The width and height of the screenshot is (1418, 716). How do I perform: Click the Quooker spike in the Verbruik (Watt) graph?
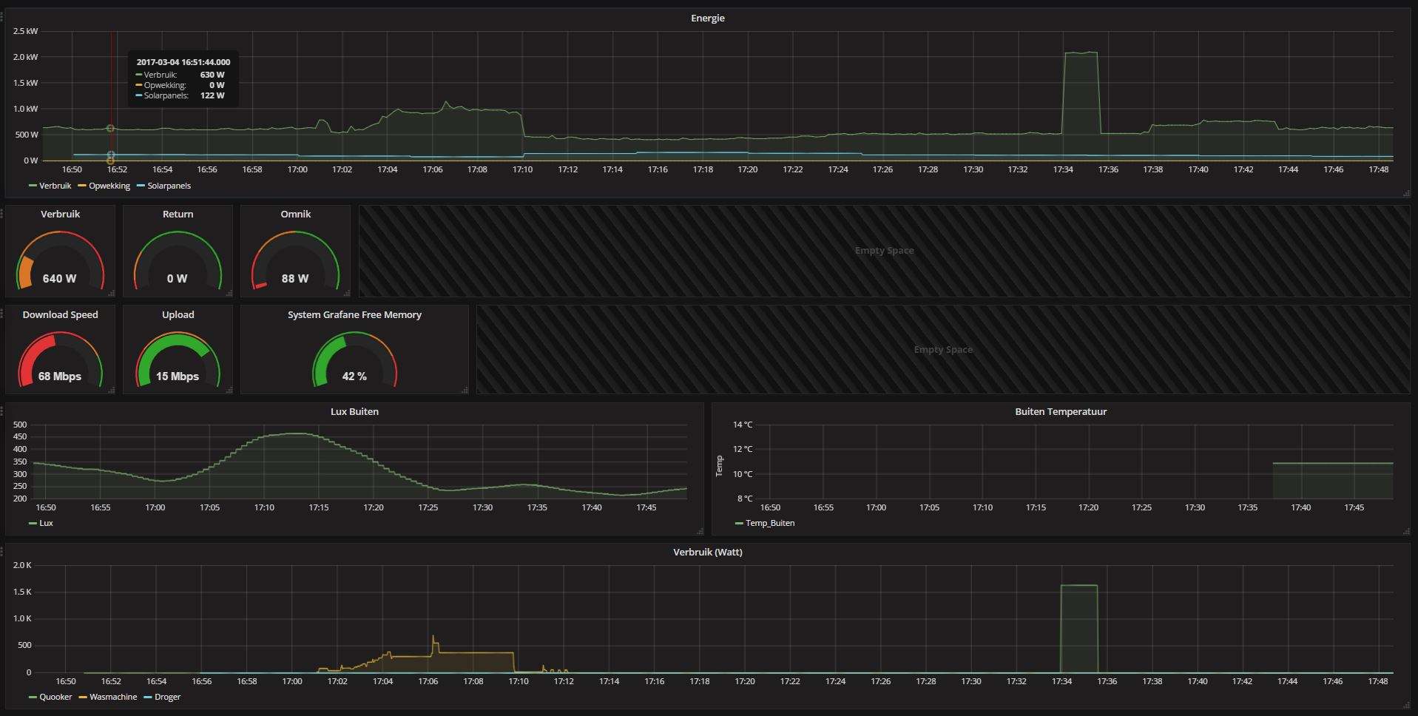[x=1079, y=629]
